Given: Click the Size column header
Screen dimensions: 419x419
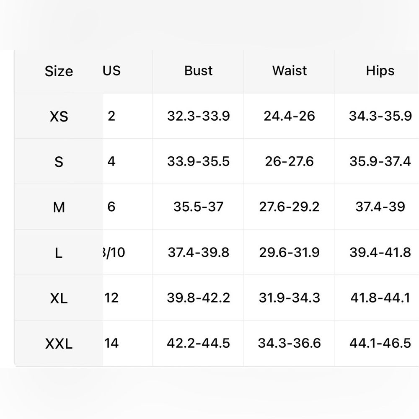Looking at the screenshot, I should (59, 71).
